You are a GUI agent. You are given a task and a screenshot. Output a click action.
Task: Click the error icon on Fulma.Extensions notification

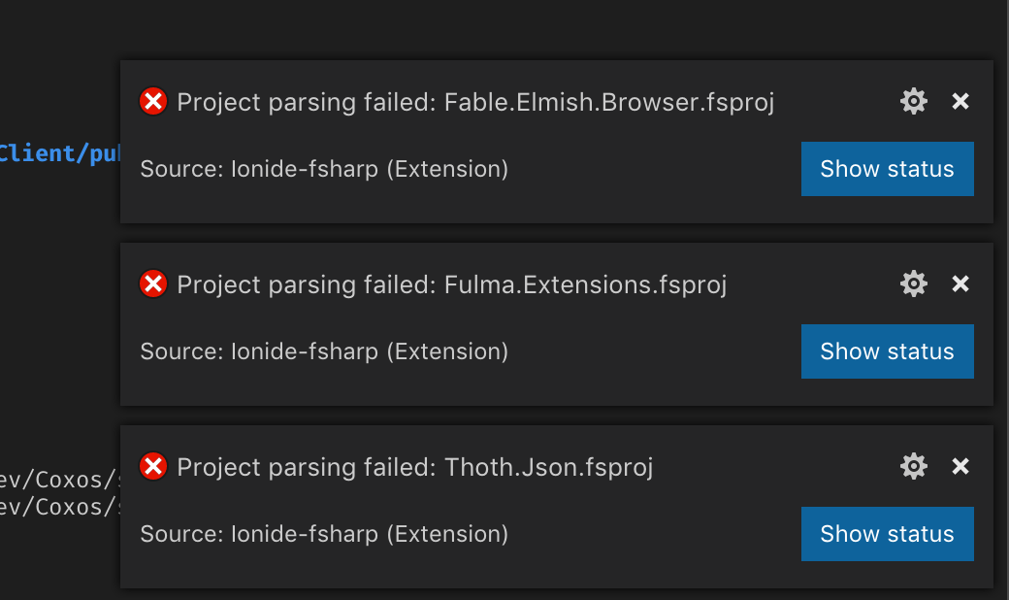152,283
